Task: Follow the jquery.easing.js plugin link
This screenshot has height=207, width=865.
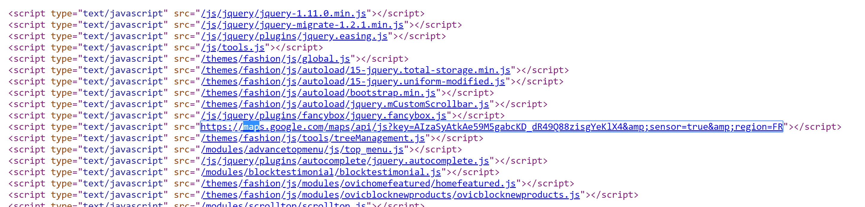Action: click(294, 36)
